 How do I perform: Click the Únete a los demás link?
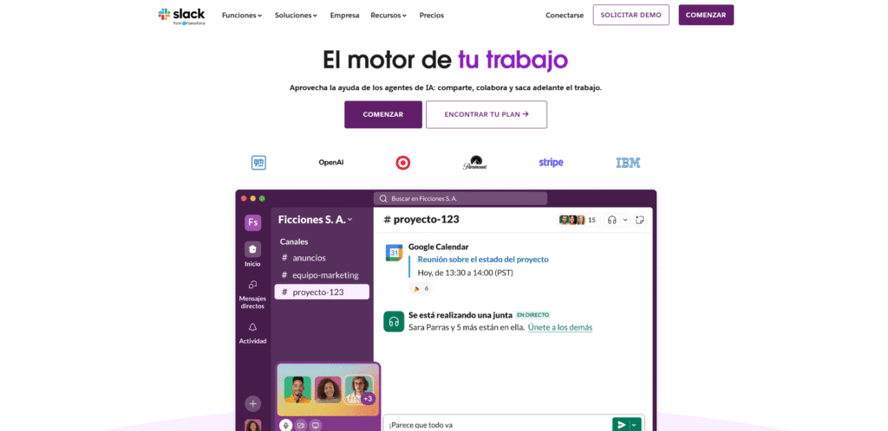coord(560,328)
